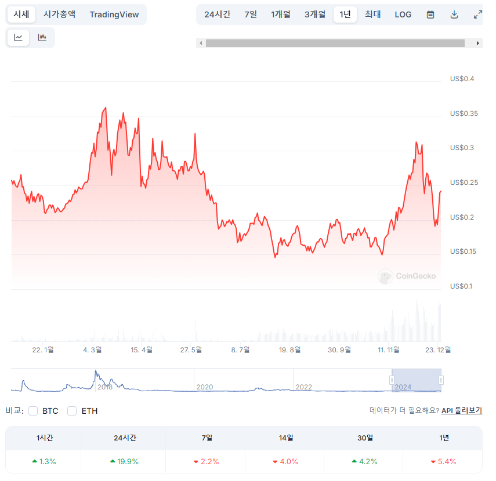Image resolution: width=496 pixels, height=481 pixels.
Task: Open the calendar date range picker
Action: 430,14
